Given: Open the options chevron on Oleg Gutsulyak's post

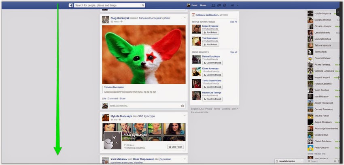Looking at the screenshot, I should click(185, 17).
